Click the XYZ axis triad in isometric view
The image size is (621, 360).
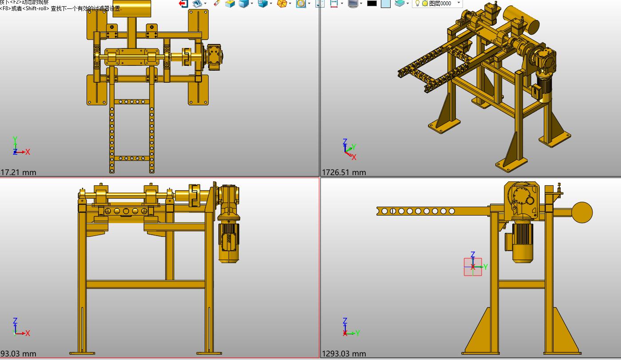coord(350,150)
